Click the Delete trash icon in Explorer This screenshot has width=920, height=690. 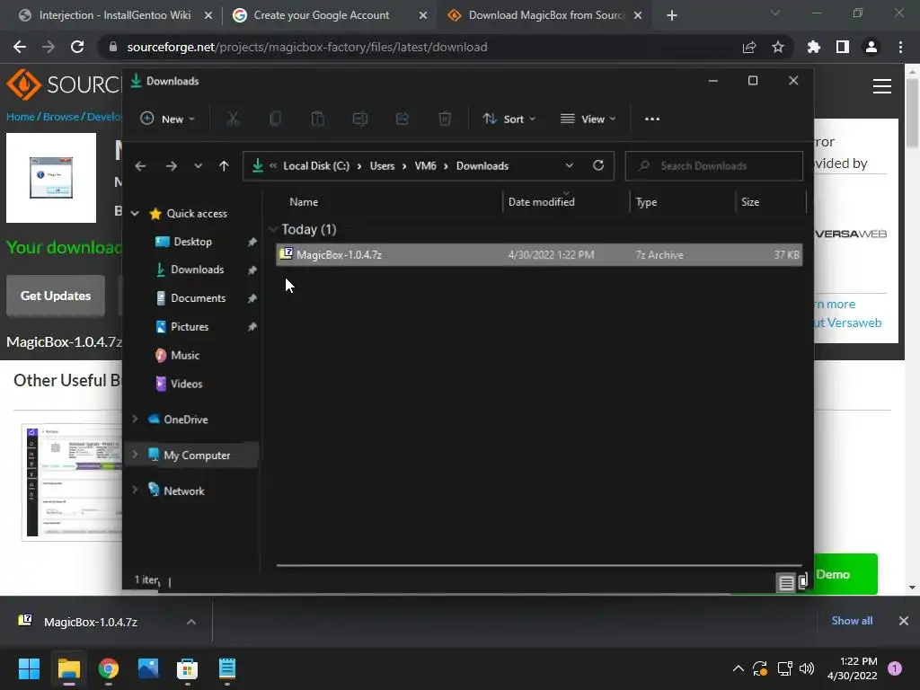tap(445, 119)
